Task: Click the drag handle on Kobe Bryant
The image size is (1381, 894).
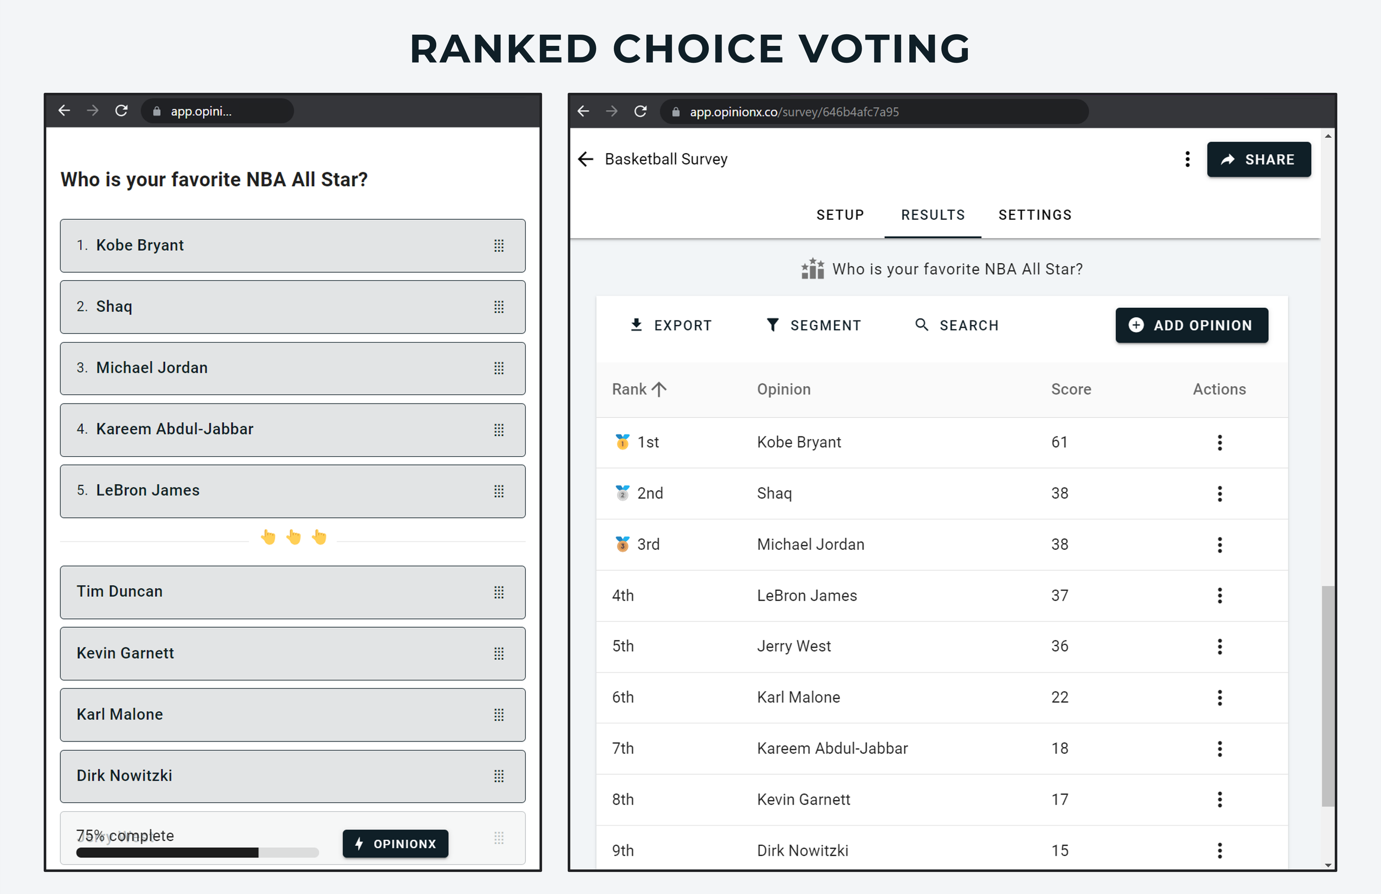Action: click(x=498, y=245)
